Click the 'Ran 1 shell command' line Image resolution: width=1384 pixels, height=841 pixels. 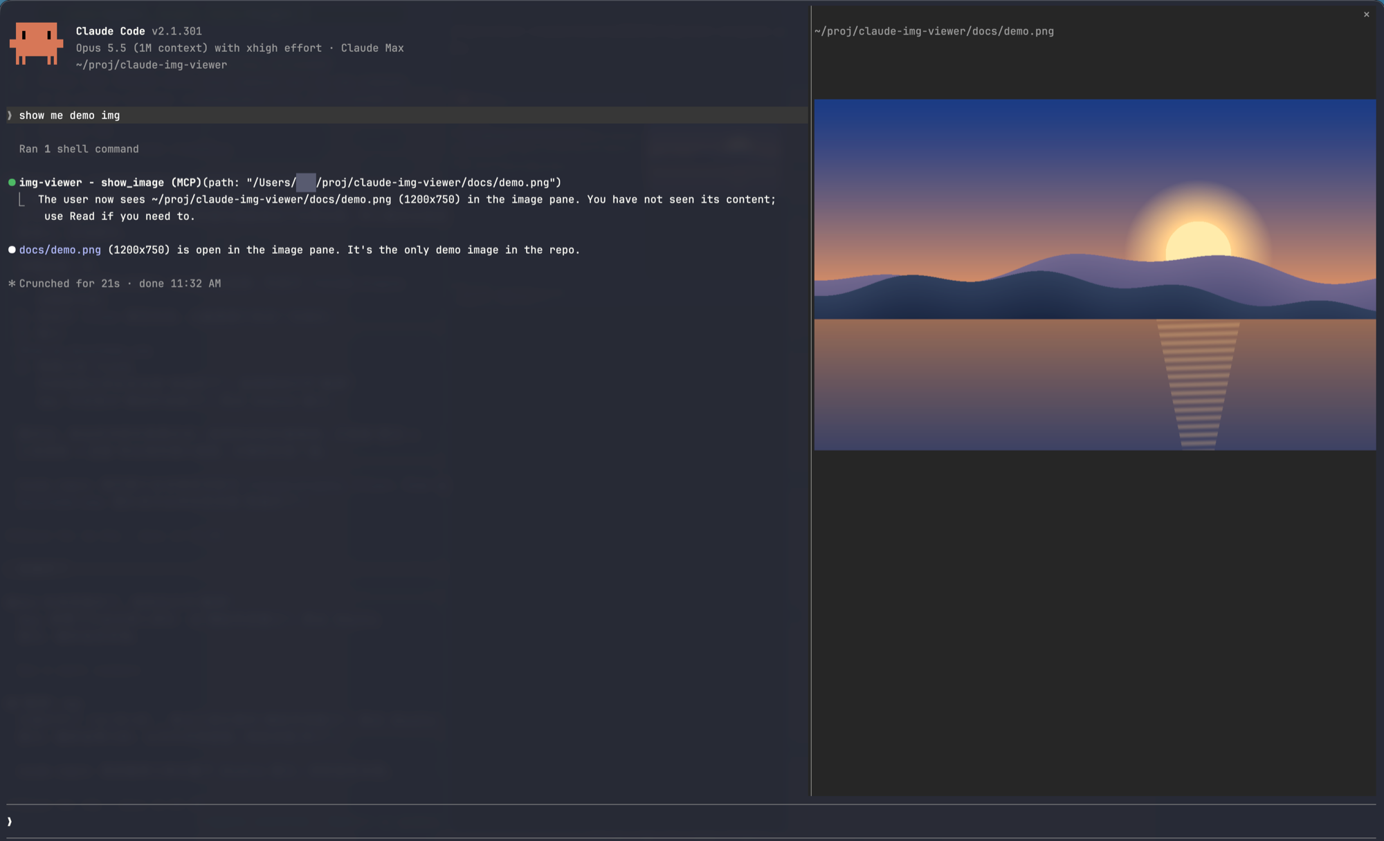pos(79,149)
